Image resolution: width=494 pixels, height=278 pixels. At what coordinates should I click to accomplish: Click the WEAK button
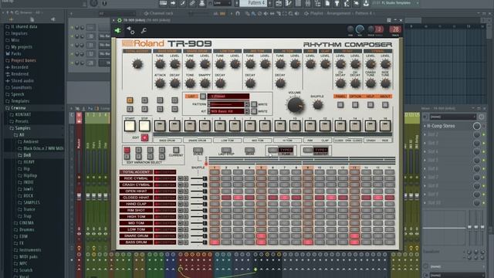tap(249, 150)
